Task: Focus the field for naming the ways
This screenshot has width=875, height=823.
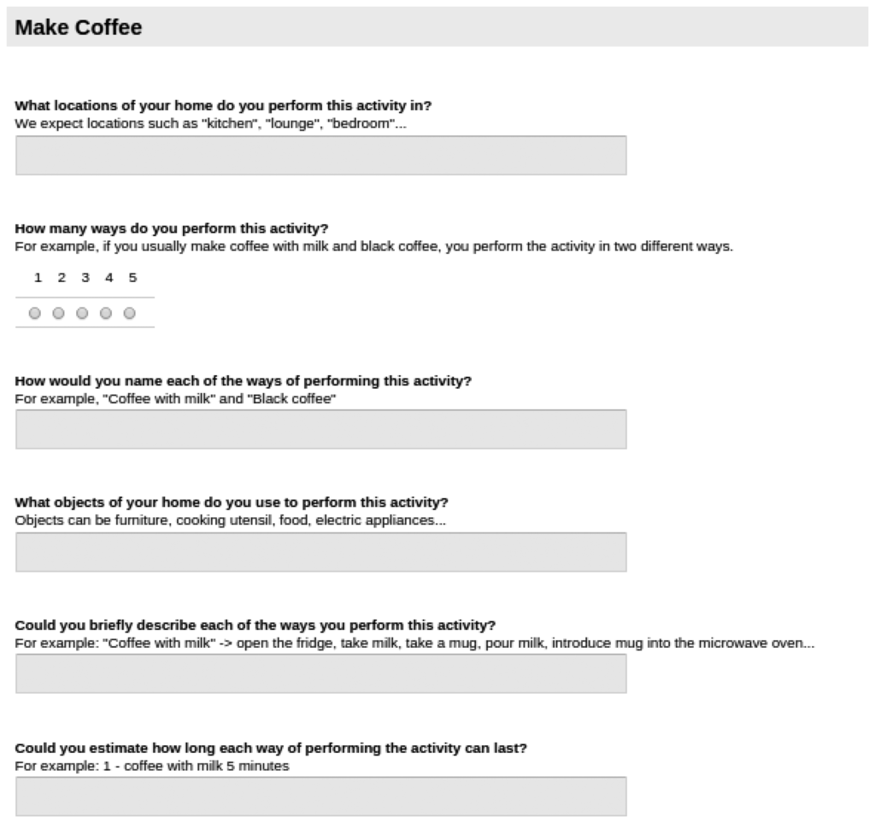Action: point(320,429)
